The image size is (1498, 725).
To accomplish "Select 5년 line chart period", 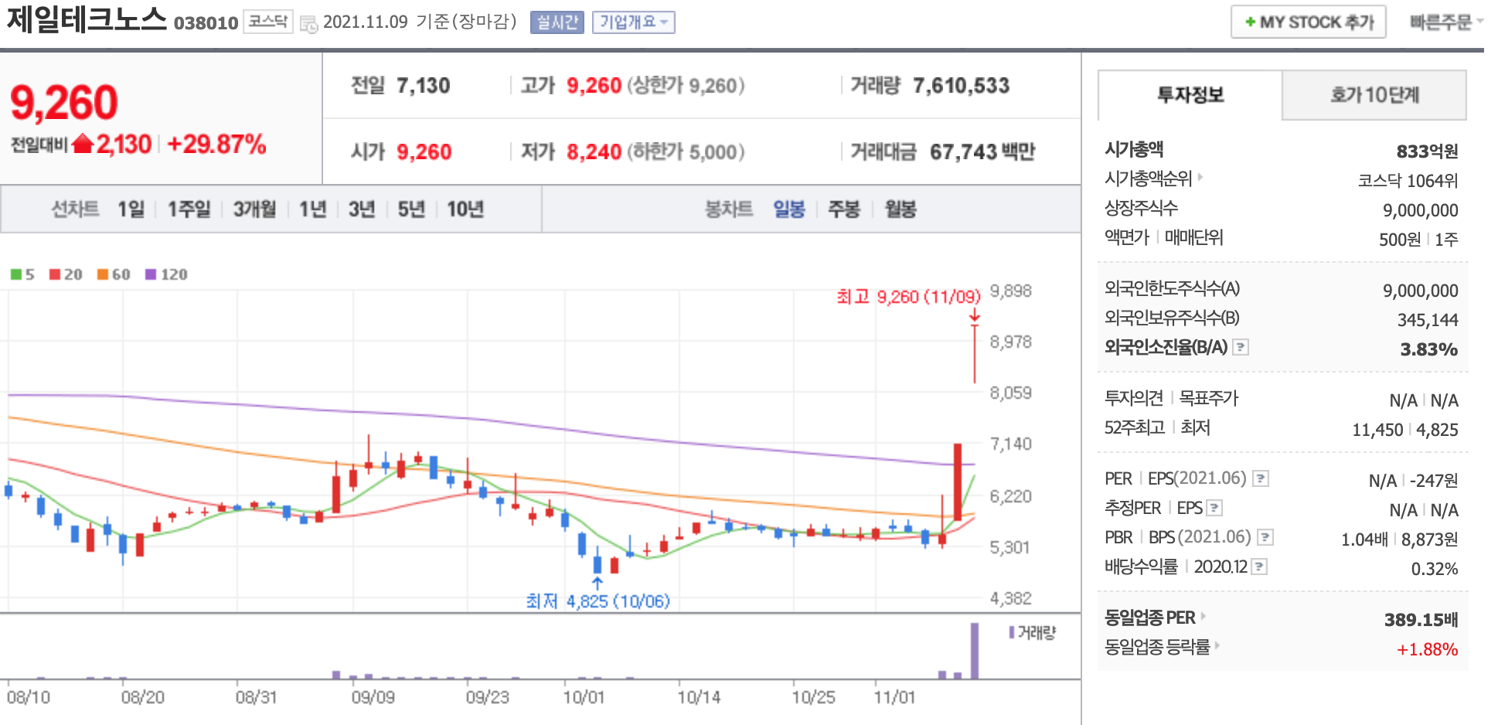I will tap(411, 209).
